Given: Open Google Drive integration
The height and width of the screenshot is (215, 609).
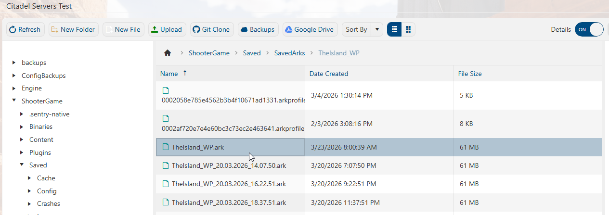Looking at the screenshot, I should (309, 30).
